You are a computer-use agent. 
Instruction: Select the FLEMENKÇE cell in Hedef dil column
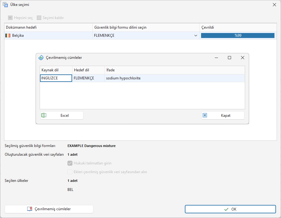[x=88, y=78]
